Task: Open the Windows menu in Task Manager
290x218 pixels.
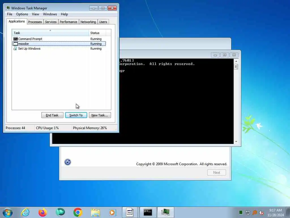Action: point(50,14)
